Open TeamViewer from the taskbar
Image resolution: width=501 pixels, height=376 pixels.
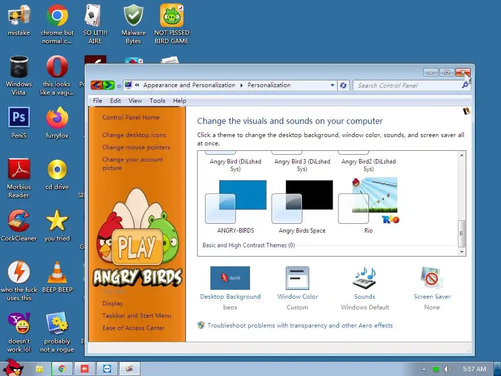click(x=107, y=369)
